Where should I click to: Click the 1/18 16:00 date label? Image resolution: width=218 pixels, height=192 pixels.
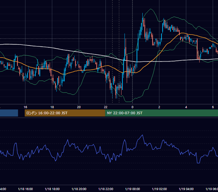25,189
